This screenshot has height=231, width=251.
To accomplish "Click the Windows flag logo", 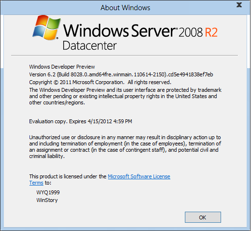I will (46, 28).
